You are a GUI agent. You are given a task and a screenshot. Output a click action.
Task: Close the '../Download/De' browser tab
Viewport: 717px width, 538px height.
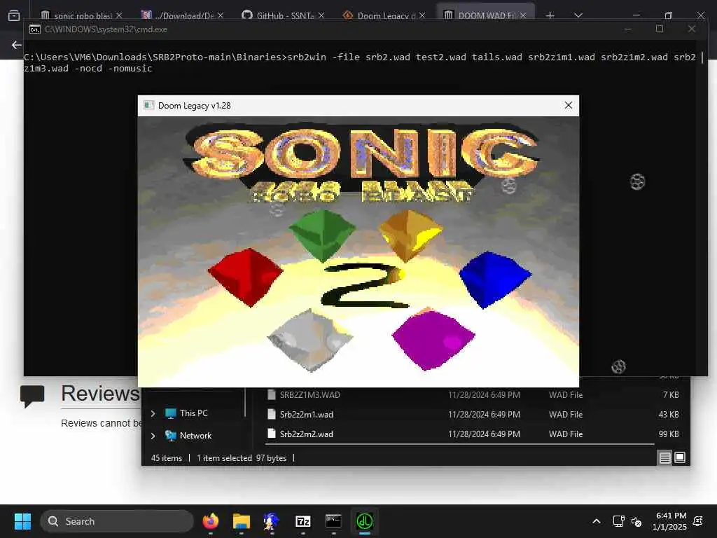point(221,15)
